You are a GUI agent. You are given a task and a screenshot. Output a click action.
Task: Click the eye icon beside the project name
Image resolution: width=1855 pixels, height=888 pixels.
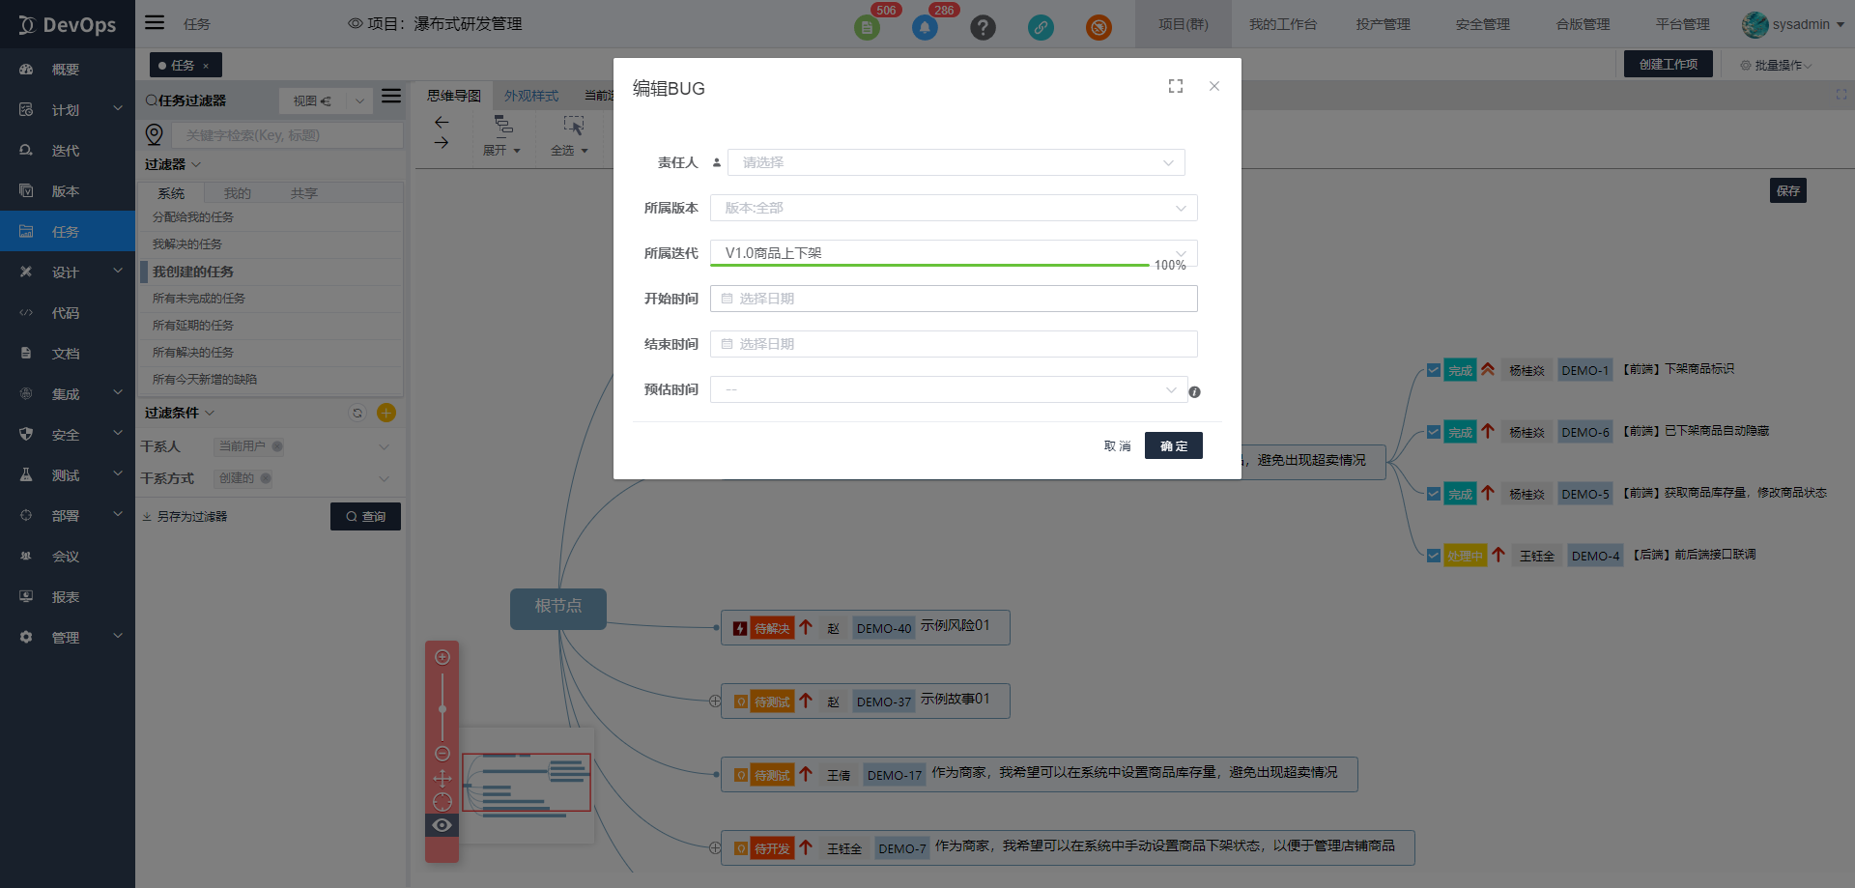(x=356, y=23)
